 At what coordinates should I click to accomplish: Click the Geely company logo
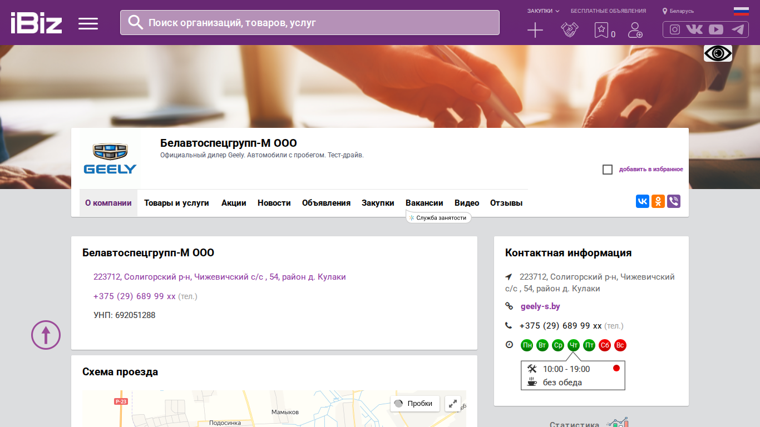point(110,158)
